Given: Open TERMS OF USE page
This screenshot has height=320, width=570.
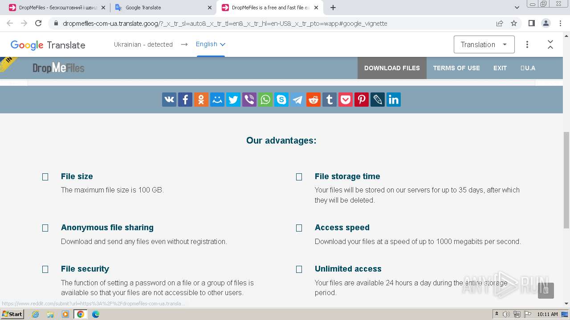Looking at the screenshot, I should (x=456, y=68).
